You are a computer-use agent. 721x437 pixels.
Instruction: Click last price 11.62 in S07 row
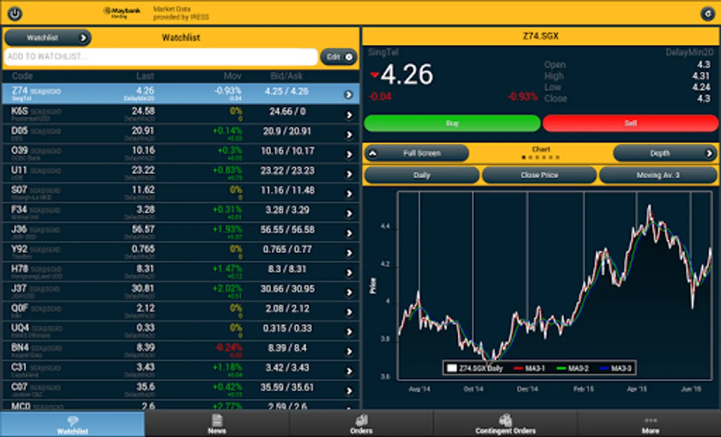(143, 190)
